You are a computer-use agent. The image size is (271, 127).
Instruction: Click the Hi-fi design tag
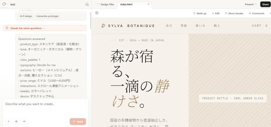(x=26, y=16)
